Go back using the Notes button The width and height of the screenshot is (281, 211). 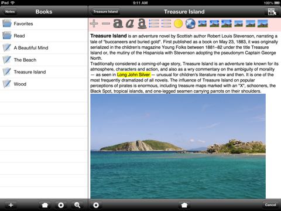tap(9, 12)
